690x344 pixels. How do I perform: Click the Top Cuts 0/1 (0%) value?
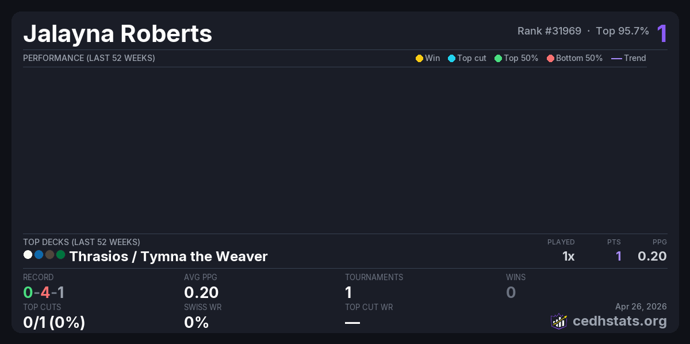click(54, 322)
